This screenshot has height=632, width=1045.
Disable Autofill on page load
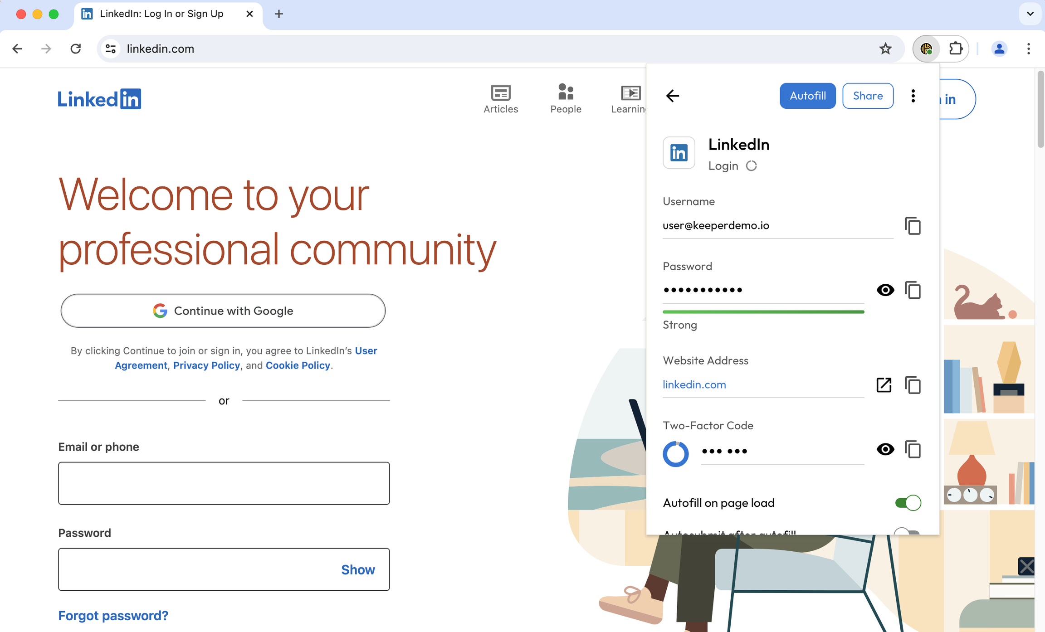[908, 503]
